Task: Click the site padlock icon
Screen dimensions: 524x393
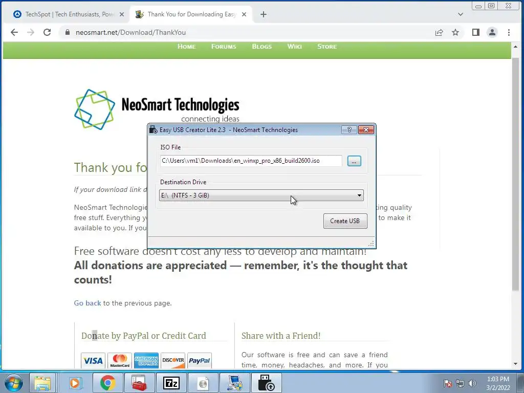Action: click(x=68, y=32)
